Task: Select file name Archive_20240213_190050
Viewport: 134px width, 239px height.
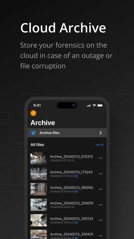Action: coord(71,188)
